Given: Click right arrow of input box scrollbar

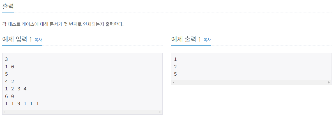Looking at the screenshot, I should [160, 112].
